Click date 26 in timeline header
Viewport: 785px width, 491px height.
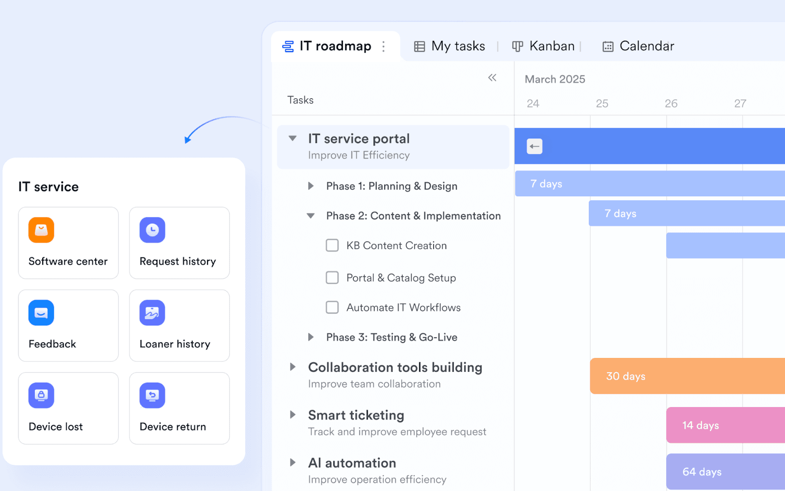pos(671,104)
